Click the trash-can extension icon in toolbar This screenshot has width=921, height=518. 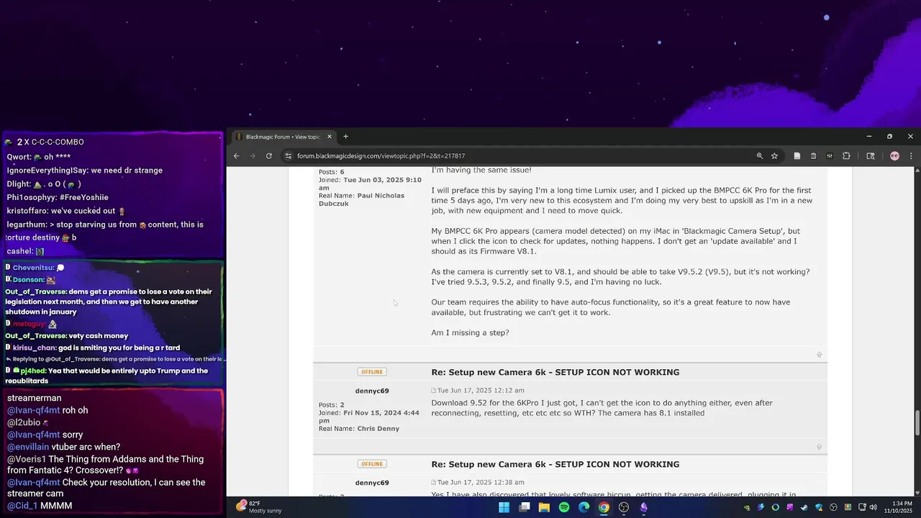point(813,156)
